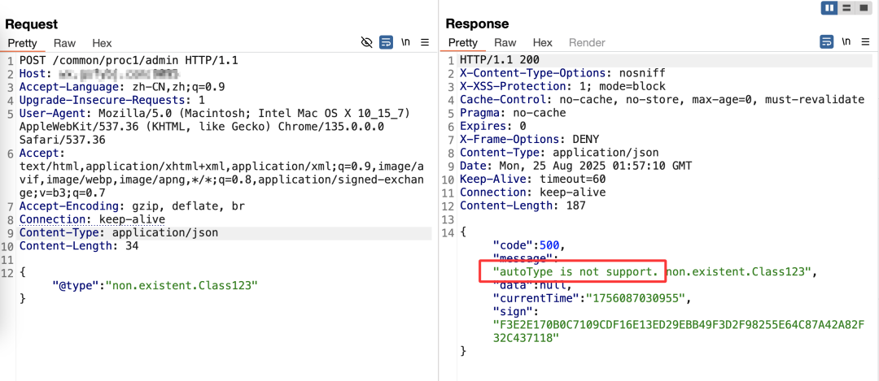This screenshot has width=879, height=381.
Task: Switch Request view to Pretty tab
Action: 22,43
